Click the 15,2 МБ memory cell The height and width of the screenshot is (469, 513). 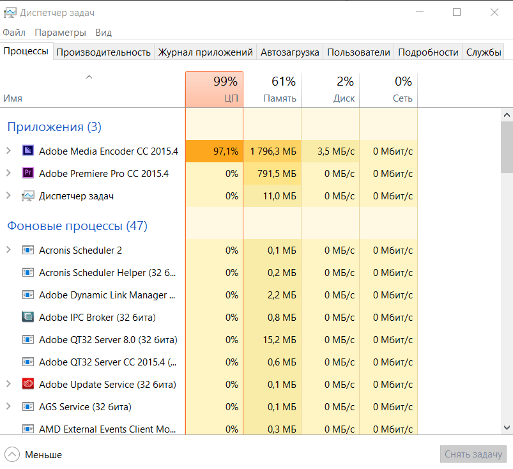click(272, 340)
